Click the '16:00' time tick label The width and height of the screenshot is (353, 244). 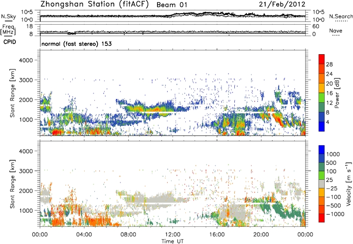217,235
